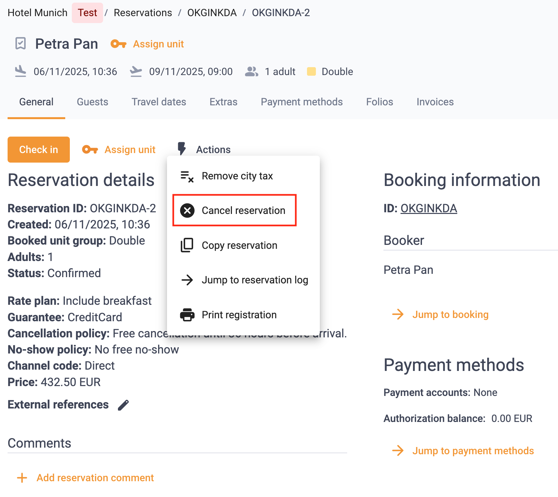This screenshot has width=558, height=497.
Task: Click the Petra Pan reservation title
Action: coord(67,44)
